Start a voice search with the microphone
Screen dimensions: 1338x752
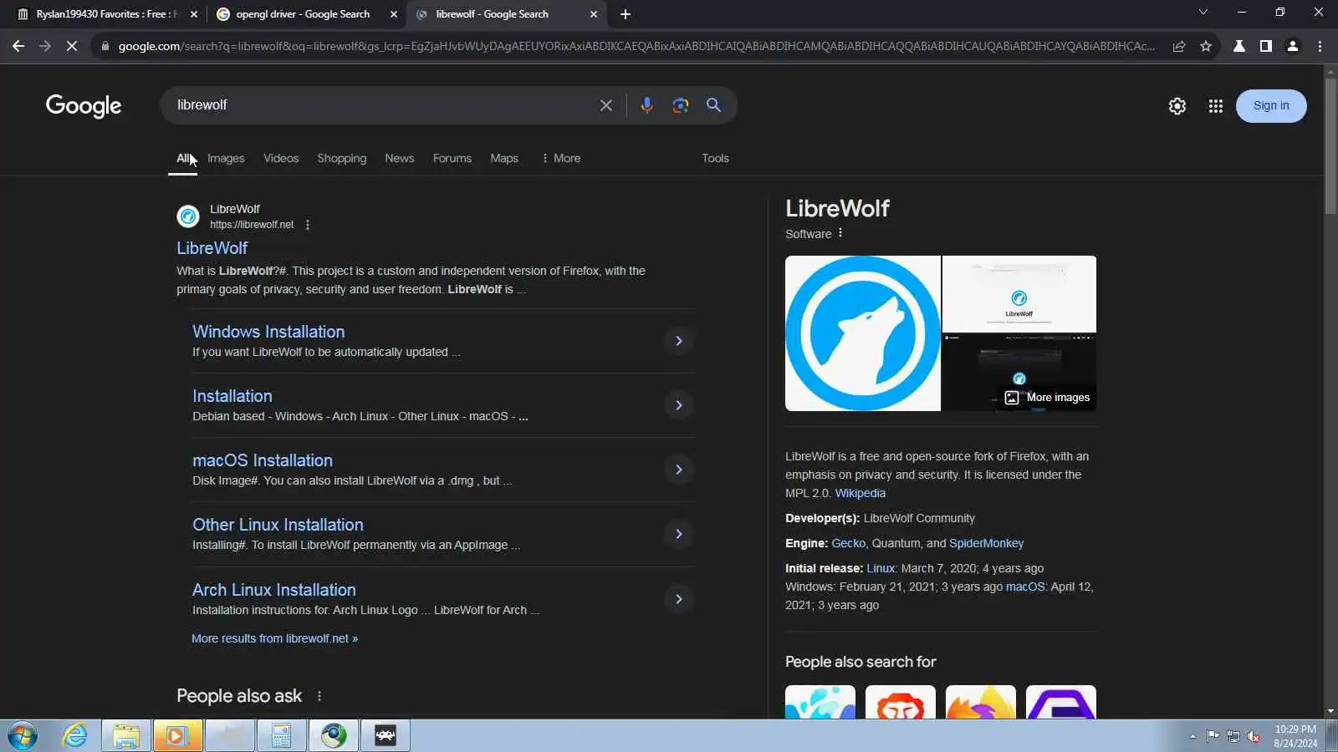(646, 105)
